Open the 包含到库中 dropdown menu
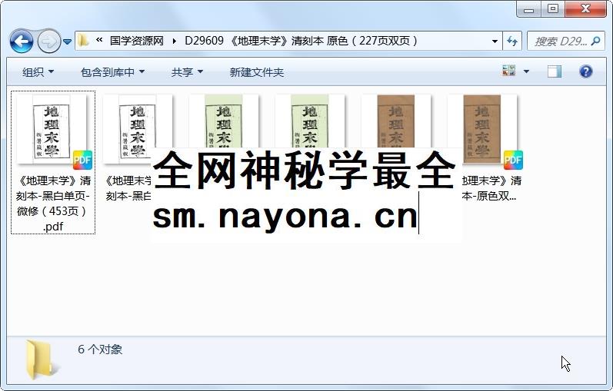Image resolution: width=613 pixels, height=391 pixels. 112,72
